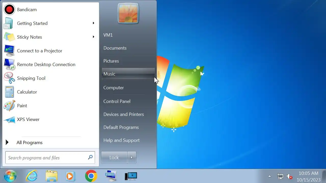Click the Connect to a Projector label
326x183 pixels.
[39, 51]
